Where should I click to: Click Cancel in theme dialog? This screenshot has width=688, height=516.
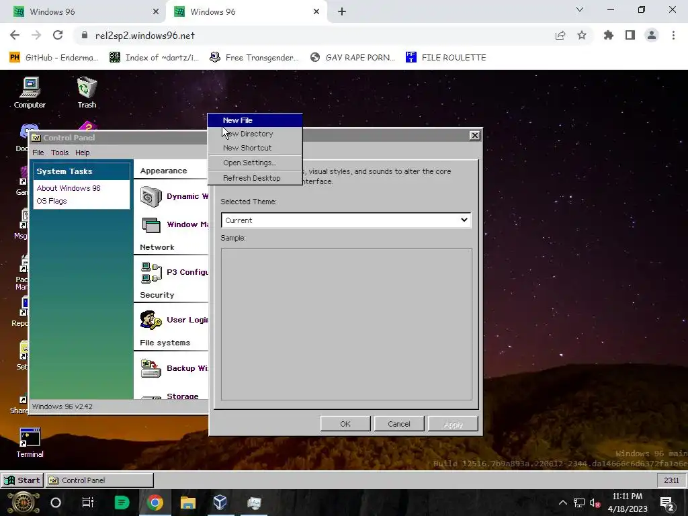(399, 424)
